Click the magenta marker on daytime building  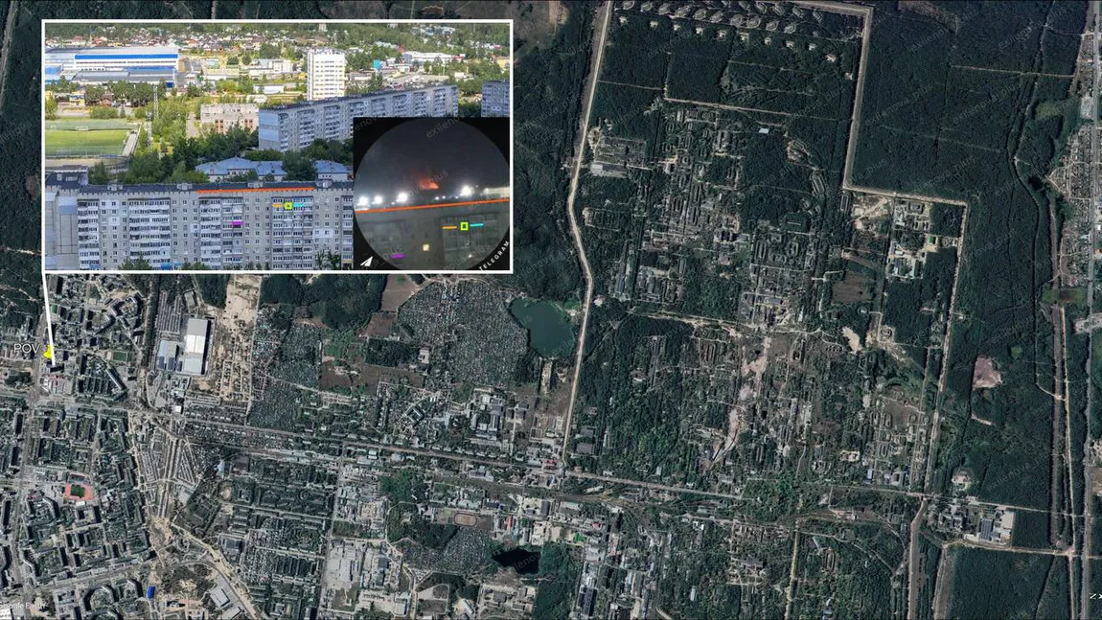click(237, 223)
